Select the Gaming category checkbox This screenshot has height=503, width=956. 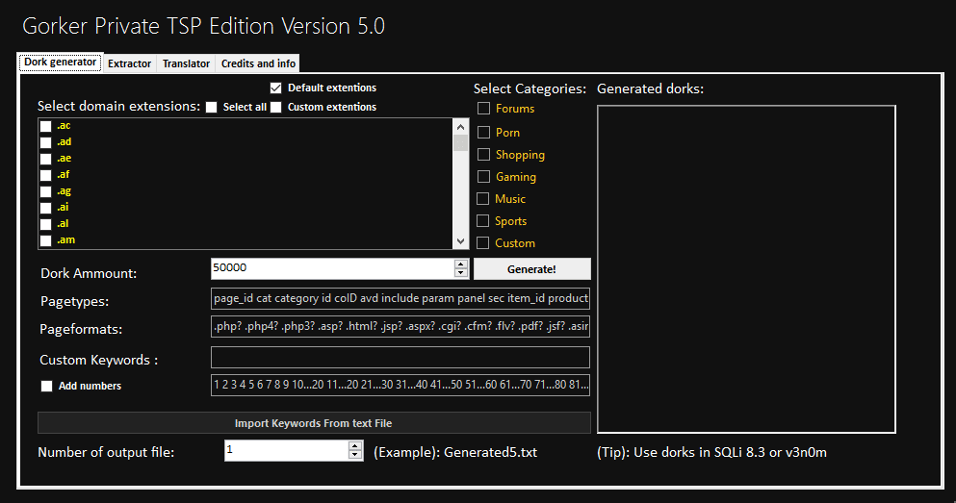coord(483,177)
